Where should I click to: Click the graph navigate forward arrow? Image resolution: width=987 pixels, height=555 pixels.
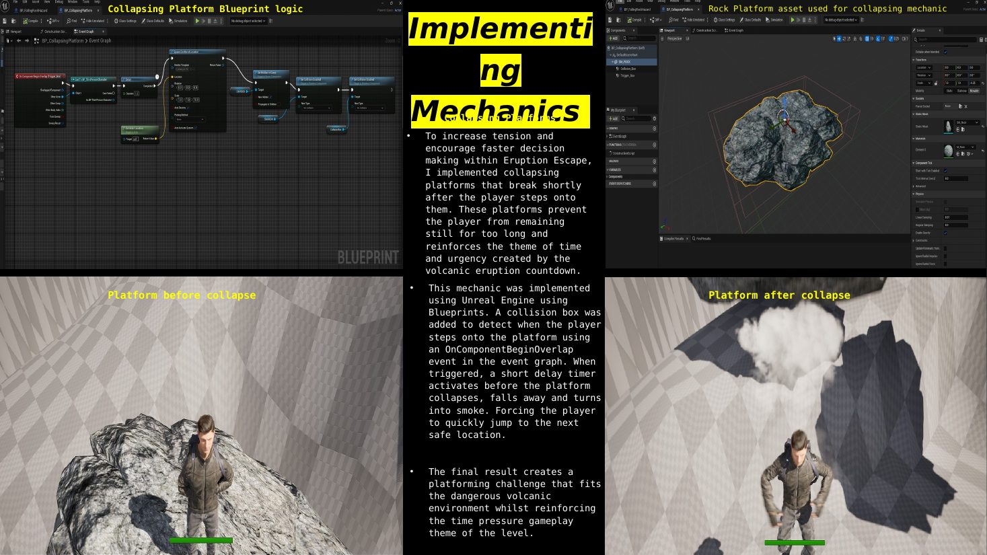coord(27,40)
